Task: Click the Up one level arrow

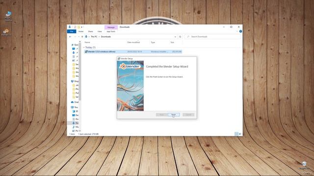Action: click(82, 37)
